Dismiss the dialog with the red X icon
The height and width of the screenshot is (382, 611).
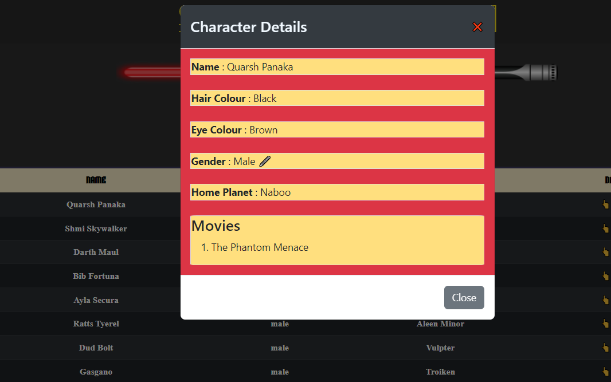pos(477,27)
